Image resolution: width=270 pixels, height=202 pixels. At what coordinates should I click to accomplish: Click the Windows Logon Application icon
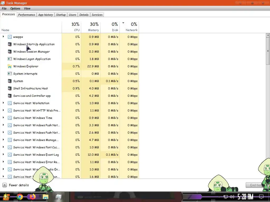pos(10,59)
